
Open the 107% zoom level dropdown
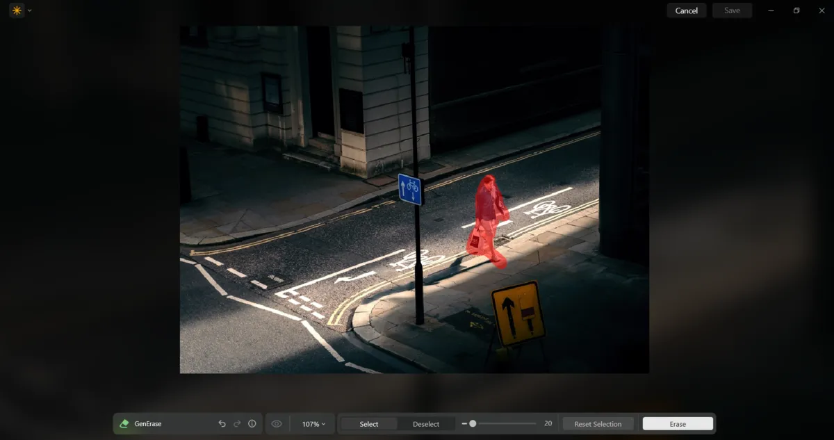pyautogui.click(x=313, y=423)
